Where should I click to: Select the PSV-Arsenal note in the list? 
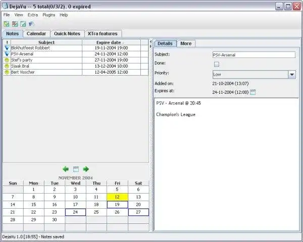[x=76, y=54]
